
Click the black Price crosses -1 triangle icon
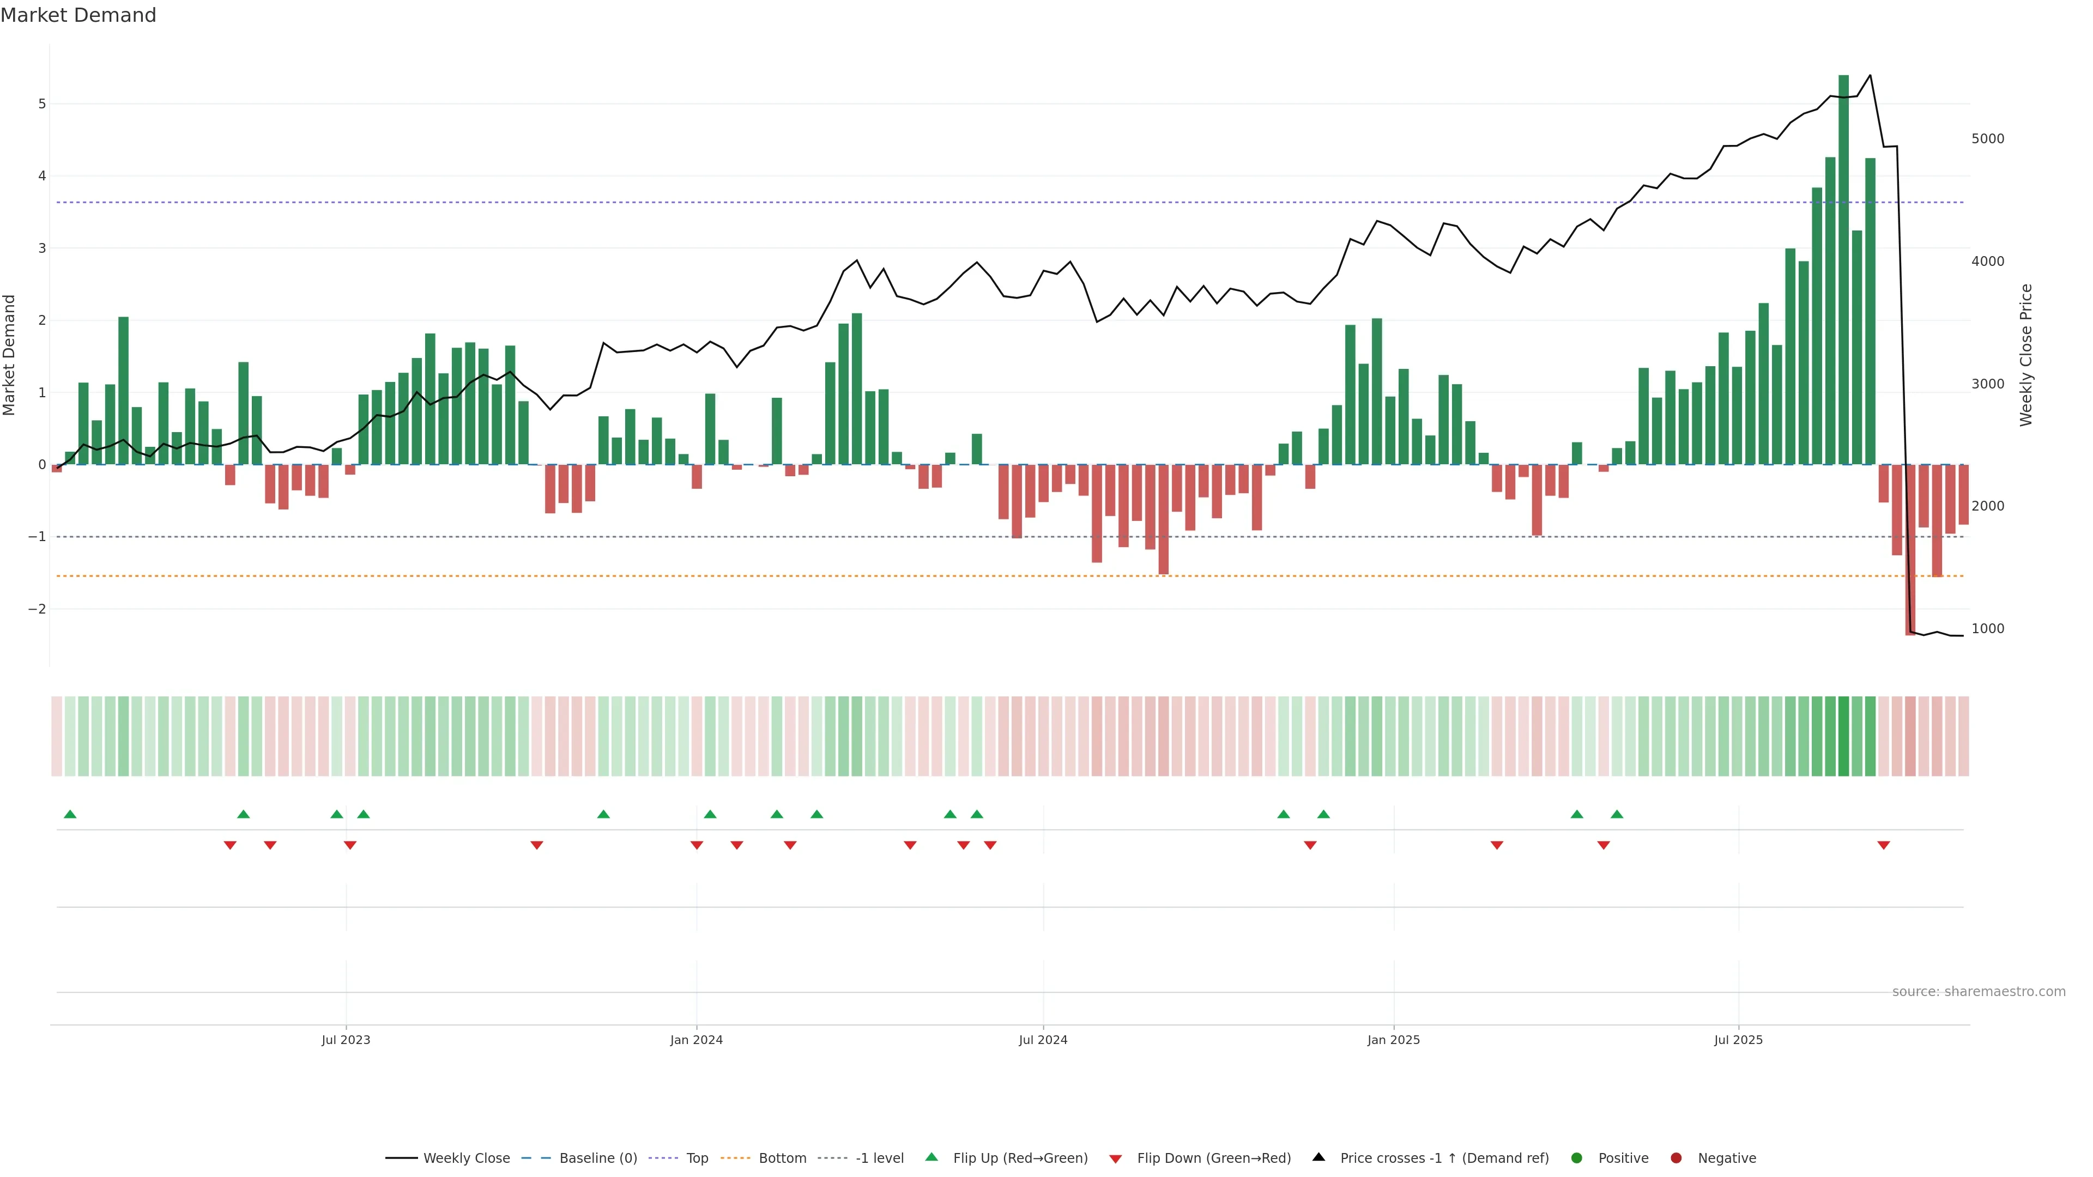(x=1318, y=1157)
